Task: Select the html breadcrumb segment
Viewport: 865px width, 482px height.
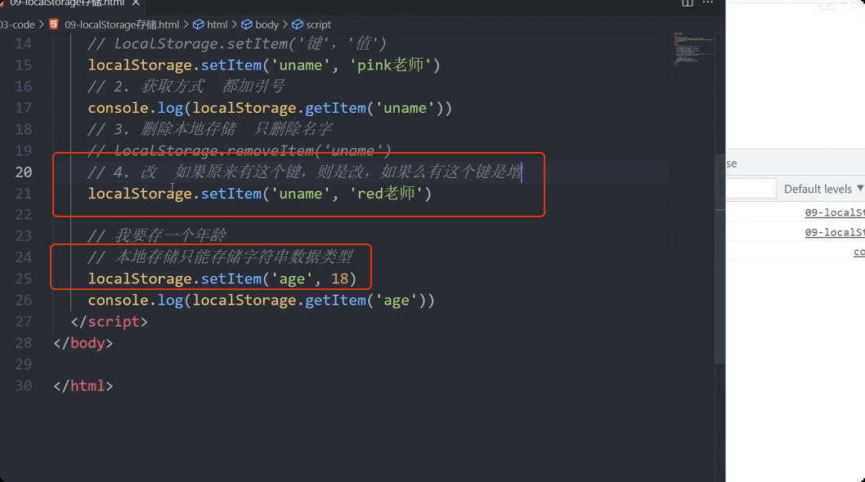Action: pyautogui.click(x=217, y=25)
